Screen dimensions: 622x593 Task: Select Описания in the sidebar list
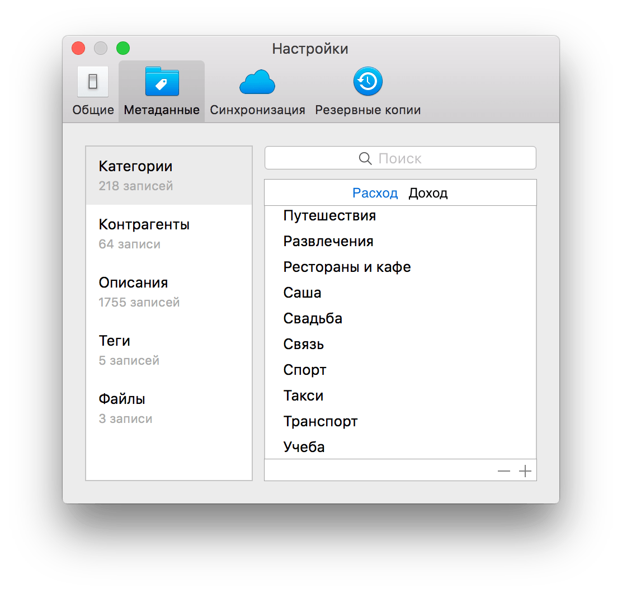169,292
